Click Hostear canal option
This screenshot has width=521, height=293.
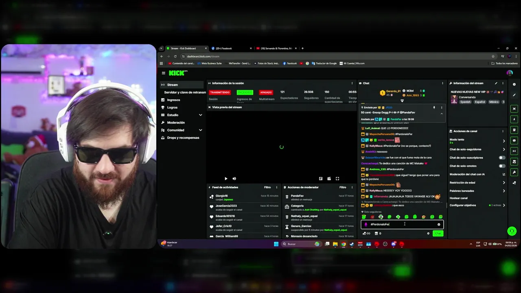click(x=459, y=198)
